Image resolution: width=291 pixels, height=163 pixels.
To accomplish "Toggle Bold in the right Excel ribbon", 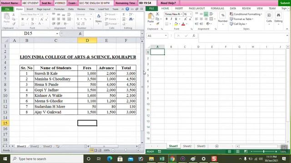I will click(167, 19).
